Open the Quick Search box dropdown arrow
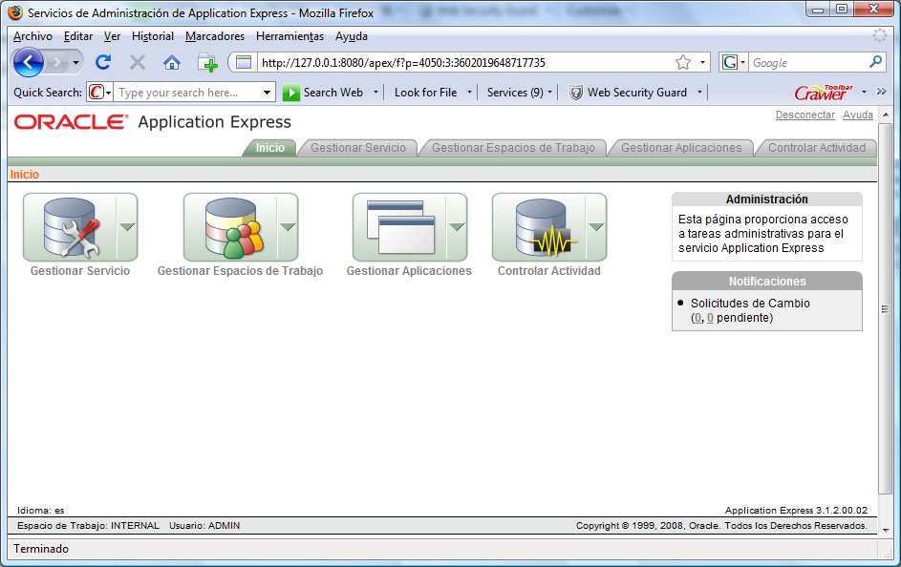Viewport: 901px width, 567px height. pos(267,93)
